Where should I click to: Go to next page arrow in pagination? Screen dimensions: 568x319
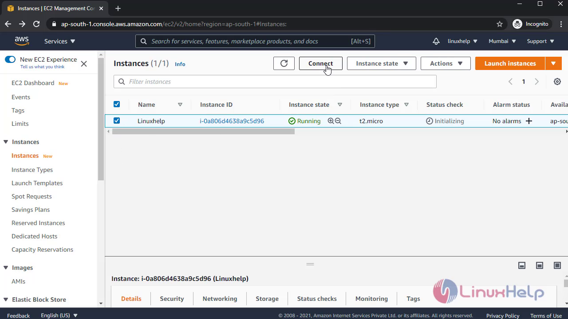pos(537,82)
